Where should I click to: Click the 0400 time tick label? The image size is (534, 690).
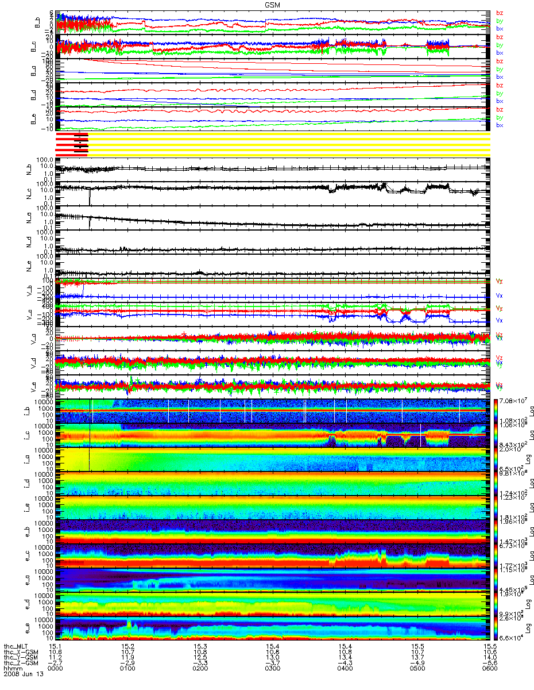tap(345, 669)
